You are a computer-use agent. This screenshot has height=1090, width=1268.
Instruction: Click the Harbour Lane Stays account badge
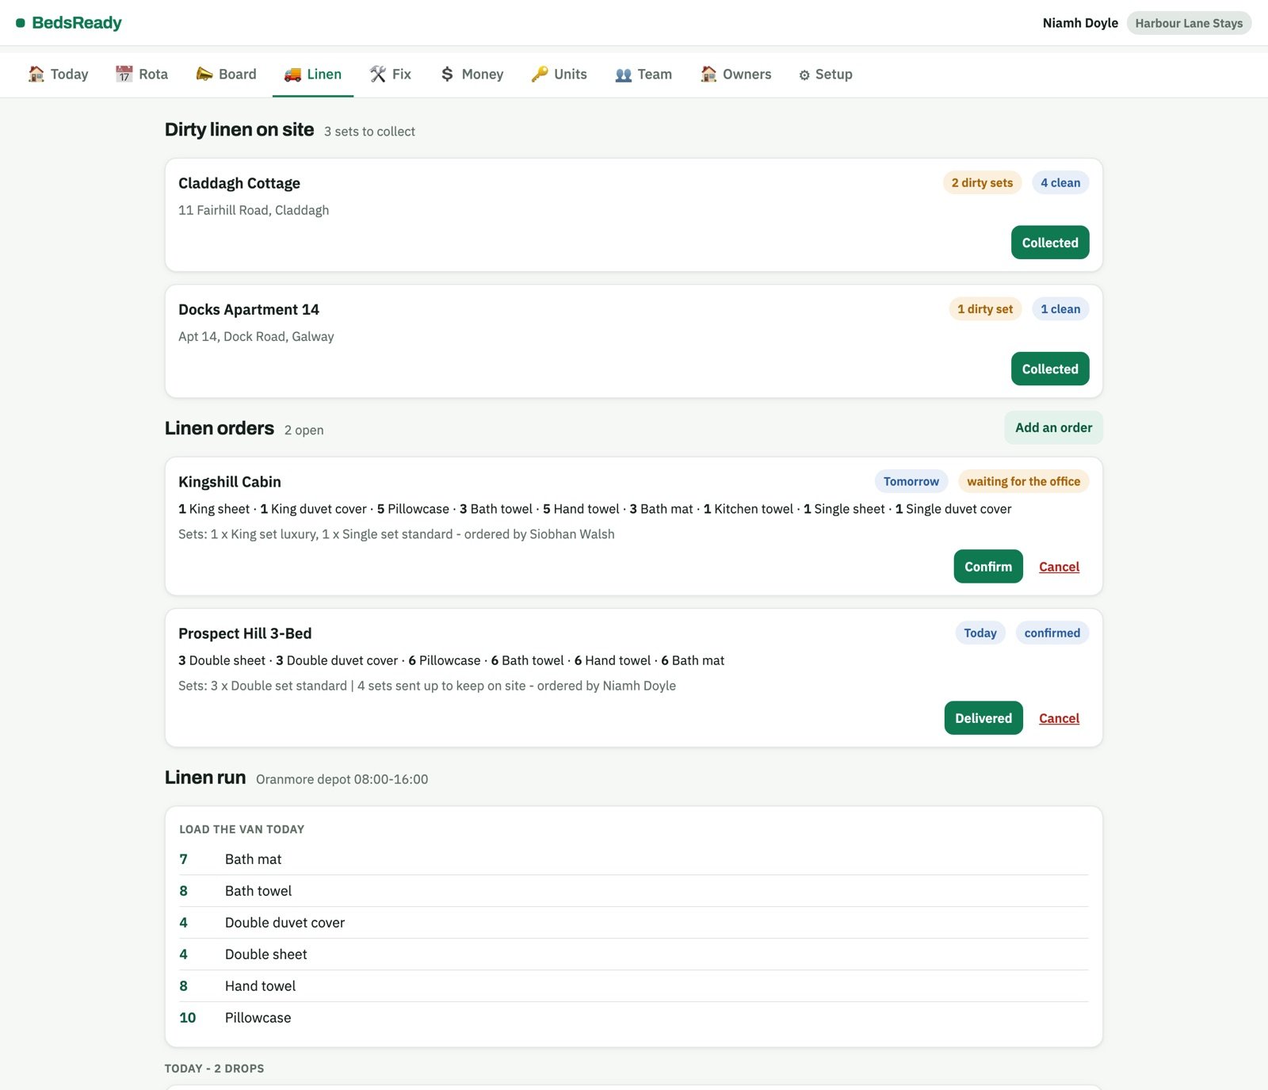[x=1189, y=23]
